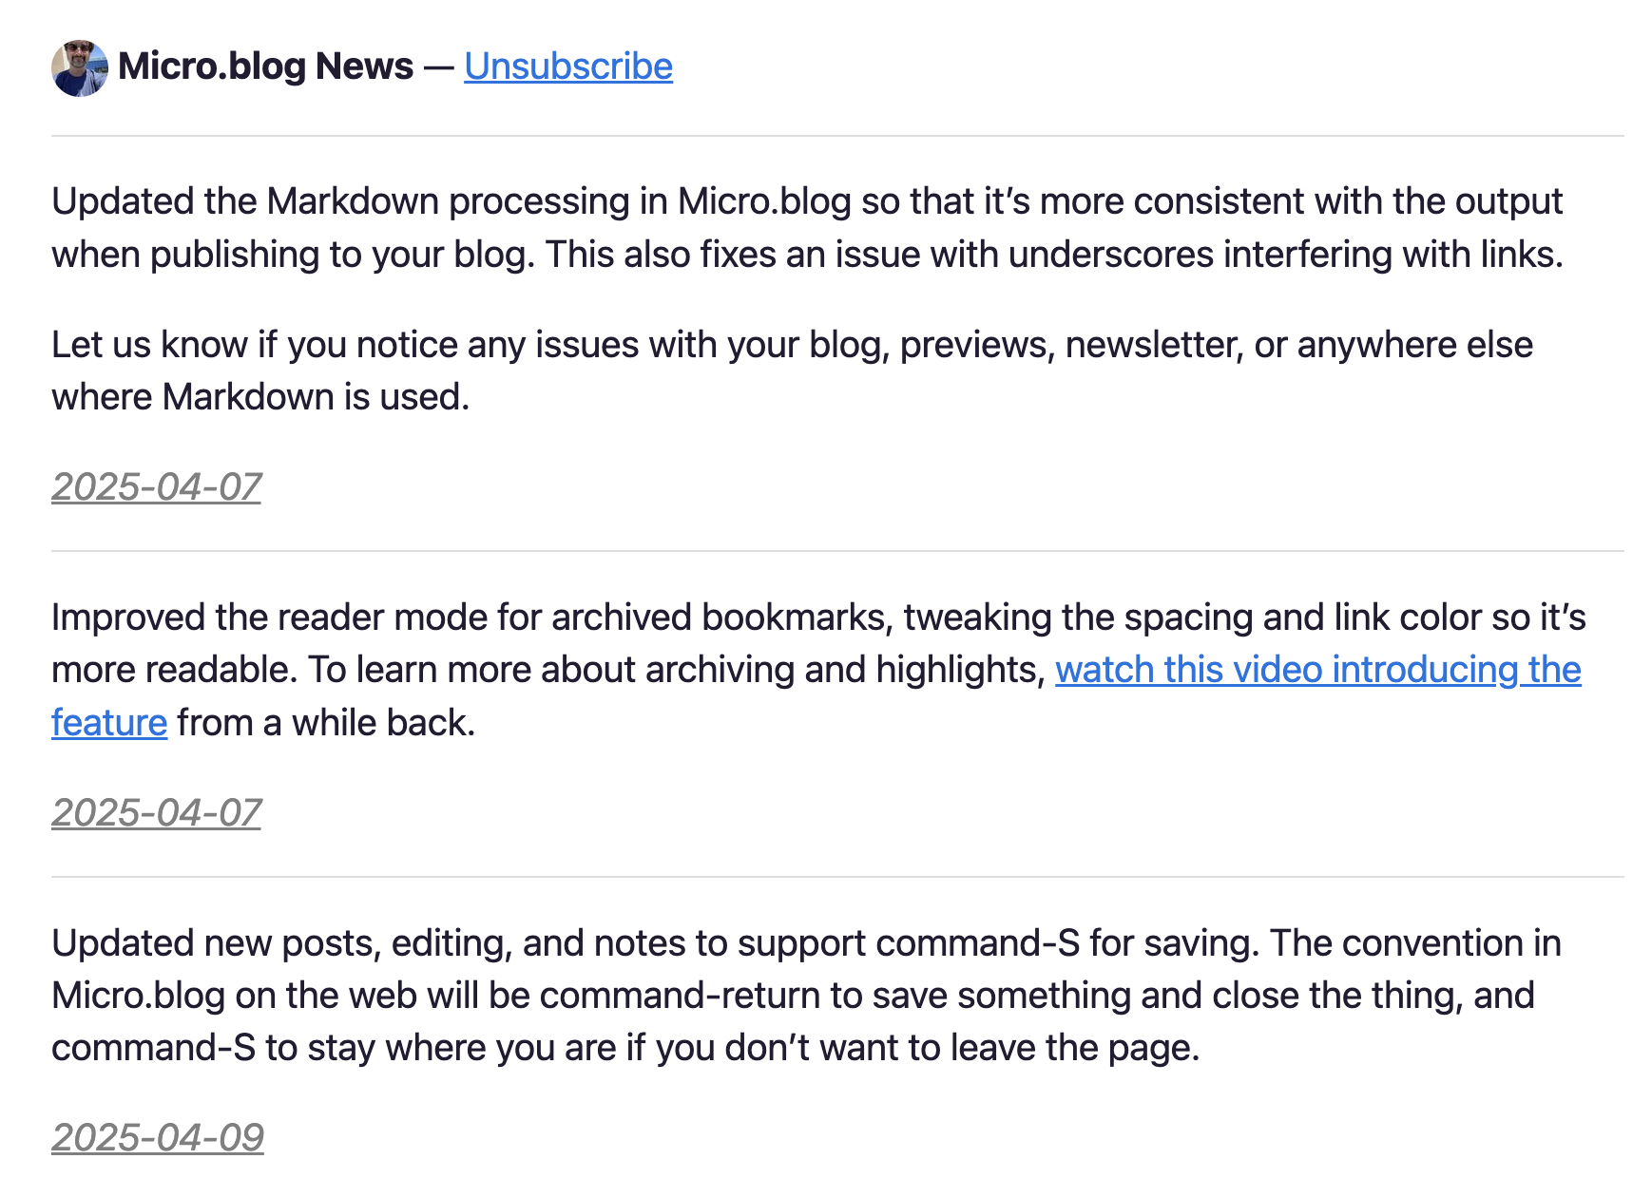Click the words "where Markdown is used"

(x=260, y=397)
